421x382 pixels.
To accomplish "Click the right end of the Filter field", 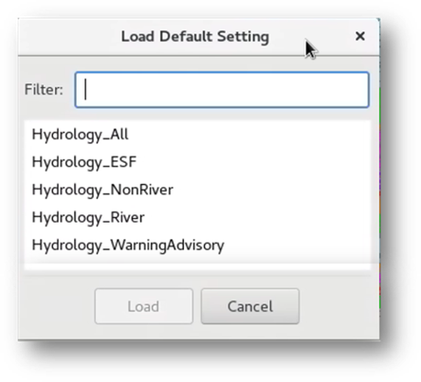I will point(360,90).
